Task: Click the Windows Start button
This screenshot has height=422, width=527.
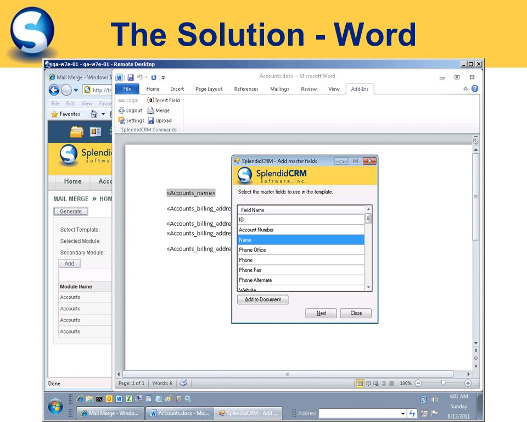Action: pyautogui.click(x=55, y=406)
